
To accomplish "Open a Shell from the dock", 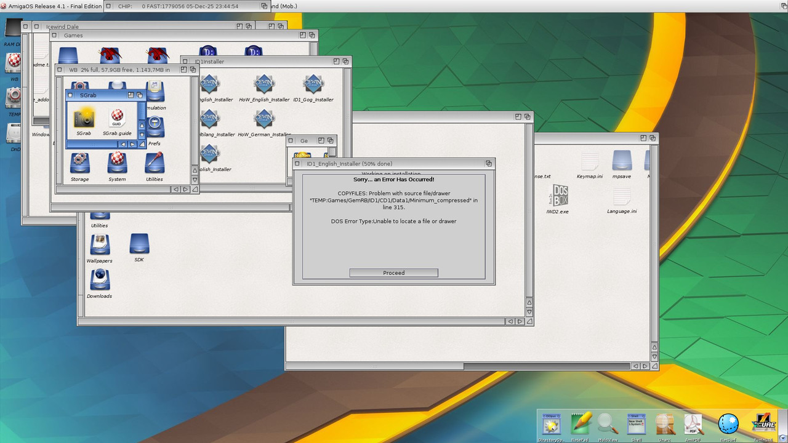I will (x=636, y=425).
